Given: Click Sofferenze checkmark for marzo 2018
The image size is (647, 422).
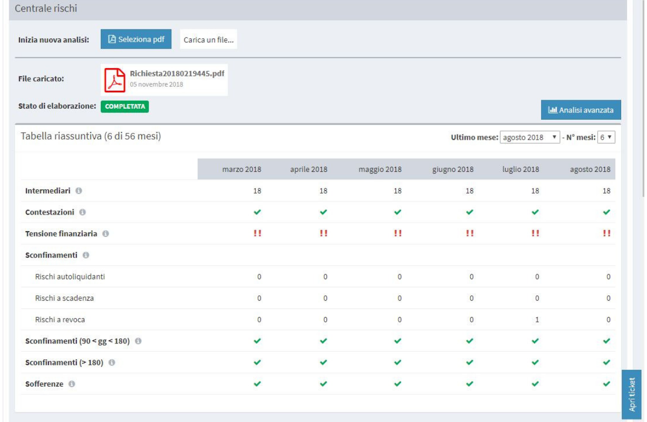Looking at the screenshot, I should pyautogui.click(x=257, y=384).
